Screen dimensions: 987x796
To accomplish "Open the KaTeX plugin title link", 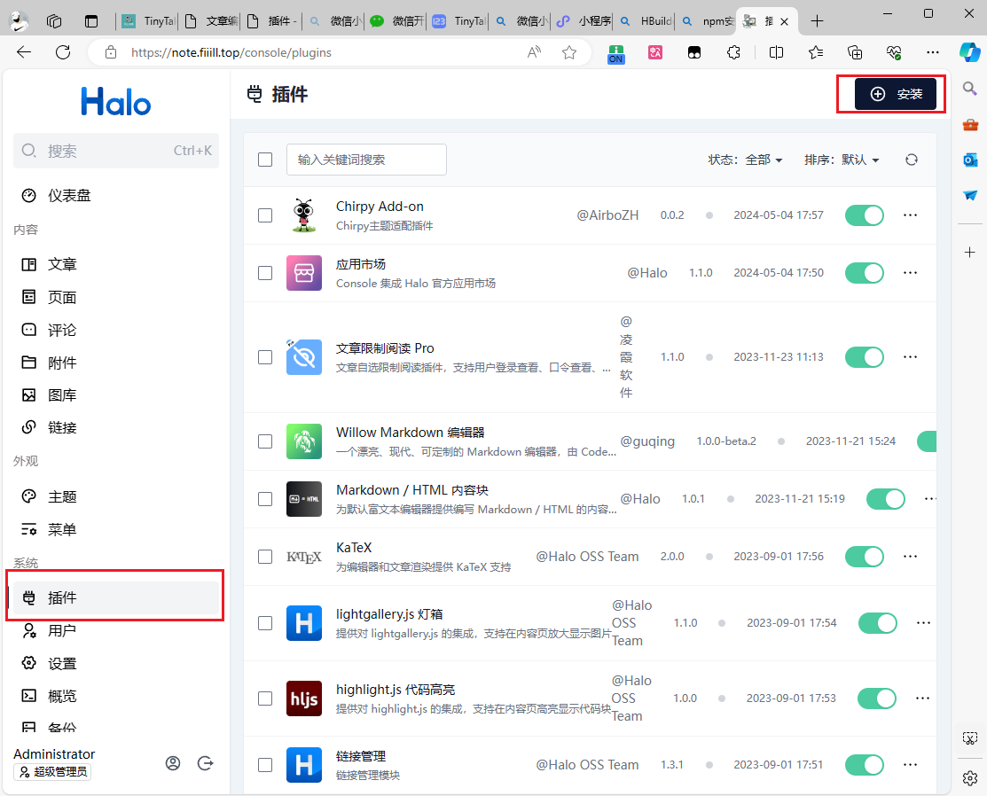I will [354, 548].
